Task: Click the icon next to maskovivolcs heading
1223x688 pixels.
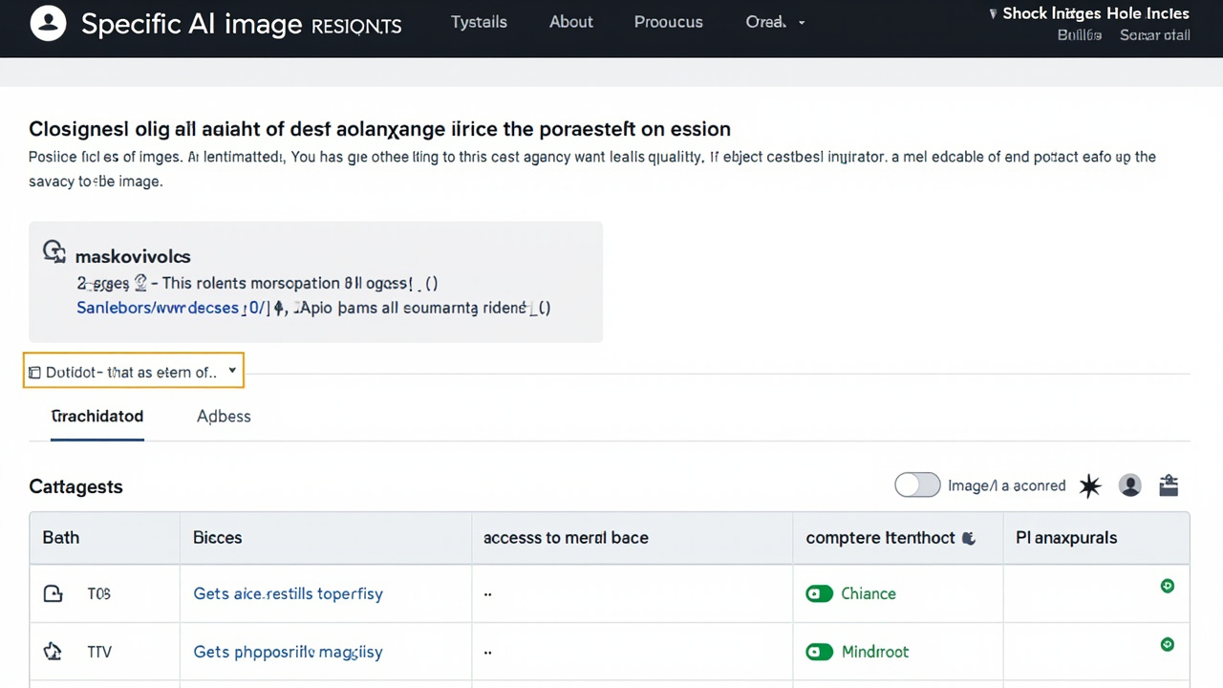Action: coord(54,252)
